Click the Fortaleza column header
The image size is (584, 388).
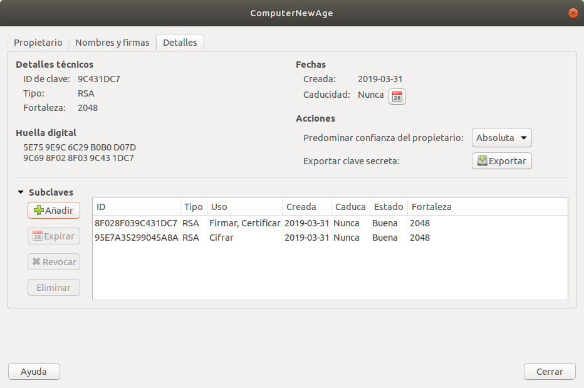(x=486, y=207)
